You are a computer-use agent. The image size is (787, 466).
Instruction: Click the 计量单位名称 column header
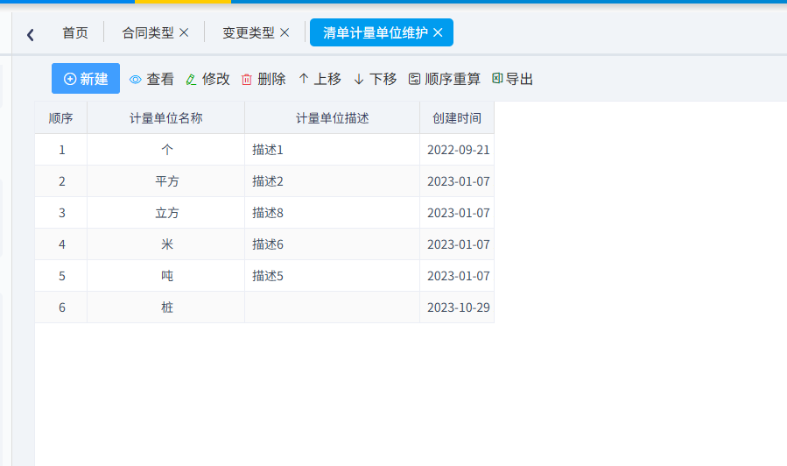[166, 118]
